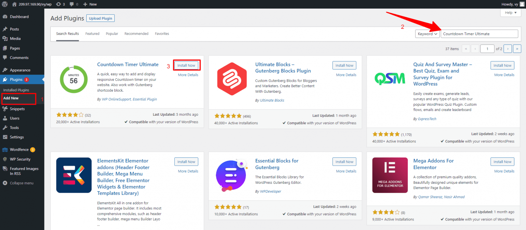
Task: Expand the Help panel
Action: pyautogui.click(x=511, y=13)
